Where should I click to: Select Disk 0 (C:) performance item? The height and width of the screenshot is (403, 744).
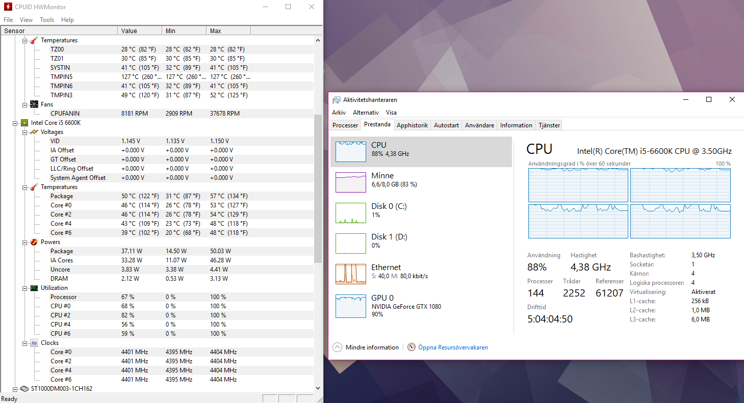click(x=421, y=213)
